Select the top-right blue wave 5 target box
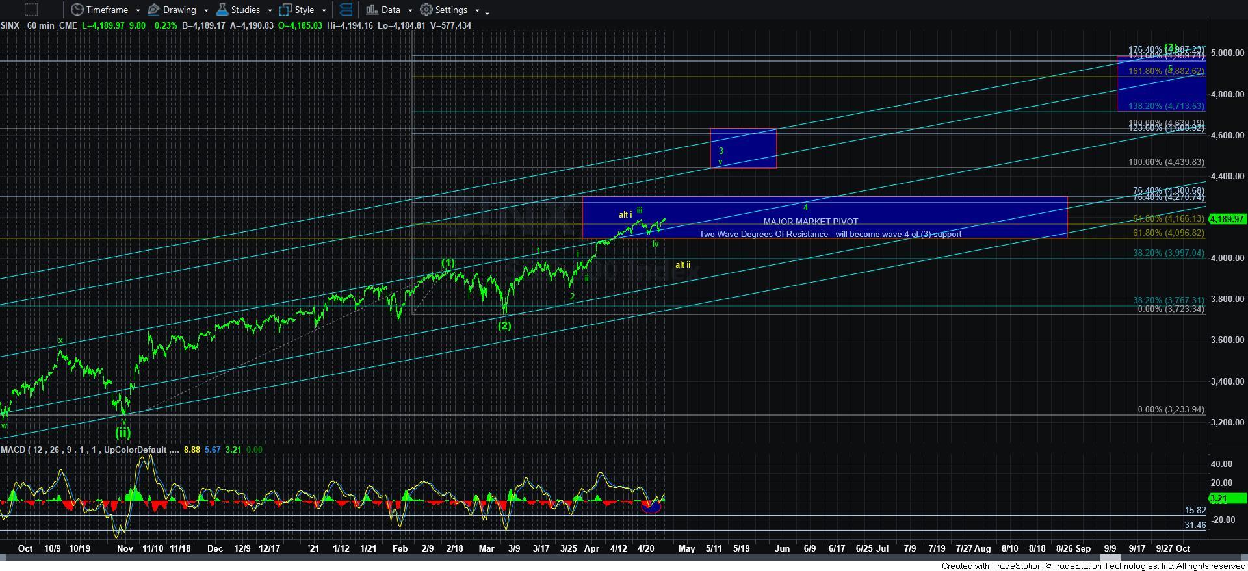The width and height of the screenshot is (1248, 571). click(x=1161, y=83)
